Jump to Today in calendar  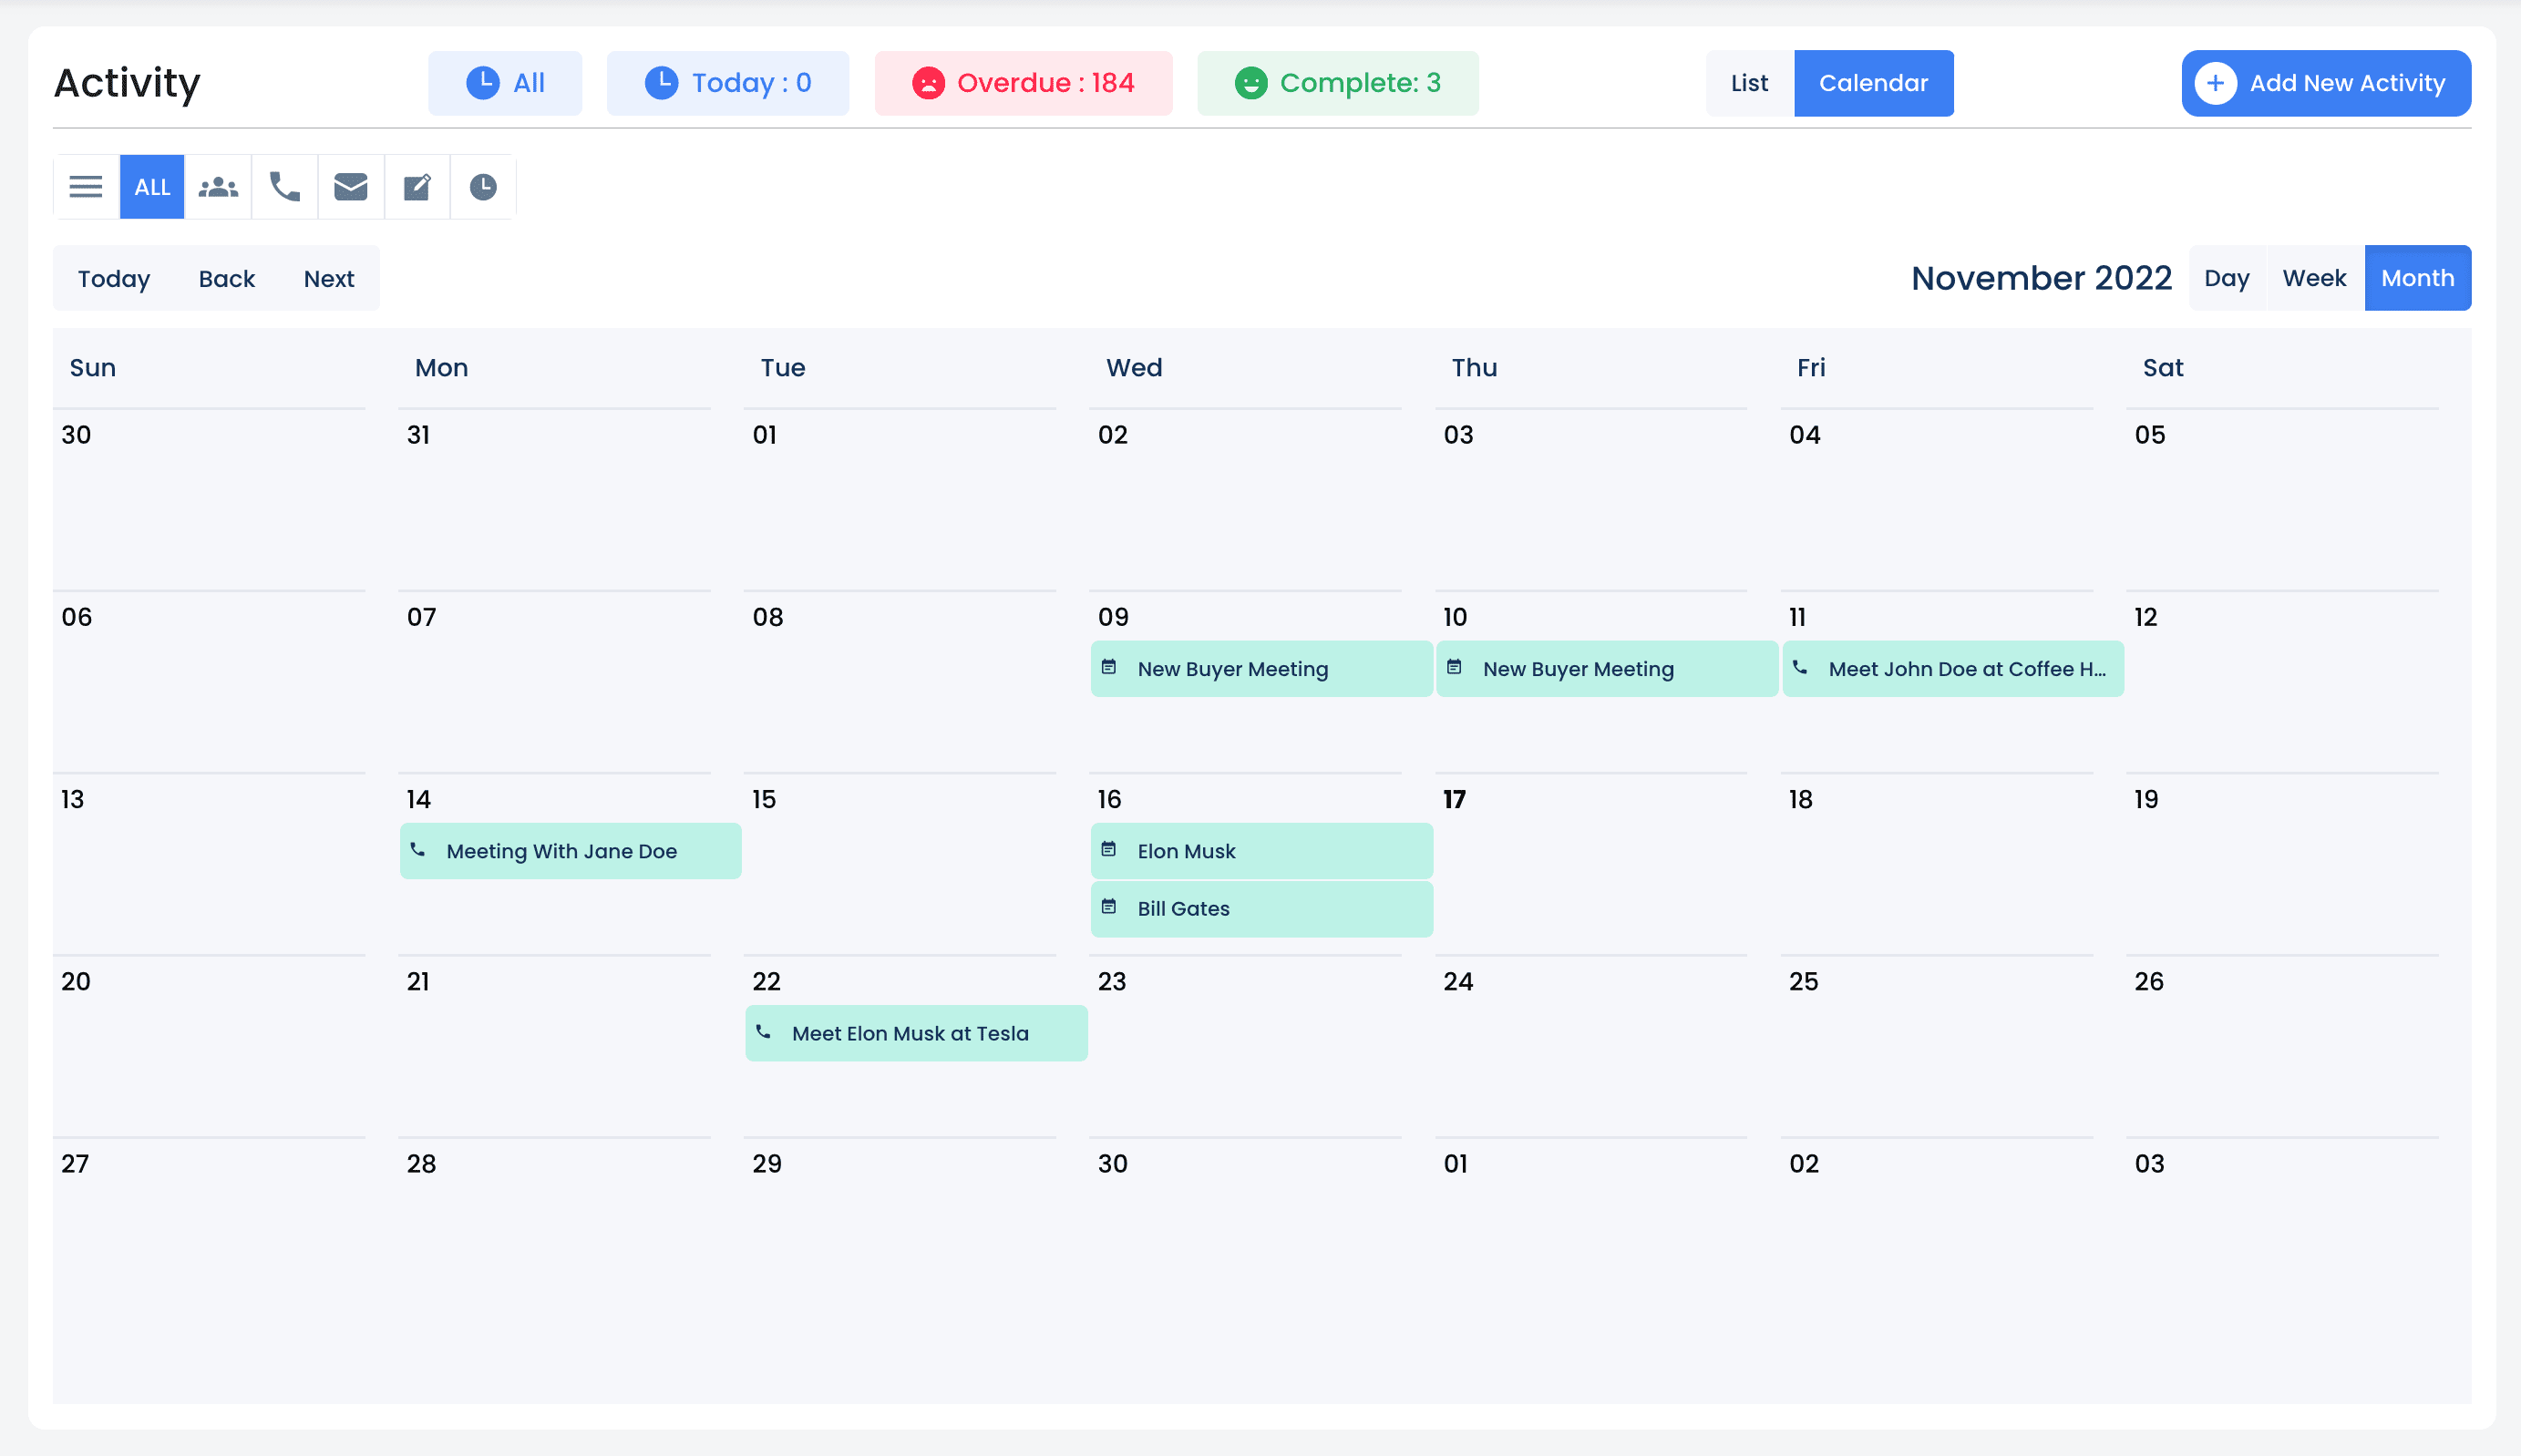pyautogui.click(x=114, y=279)
